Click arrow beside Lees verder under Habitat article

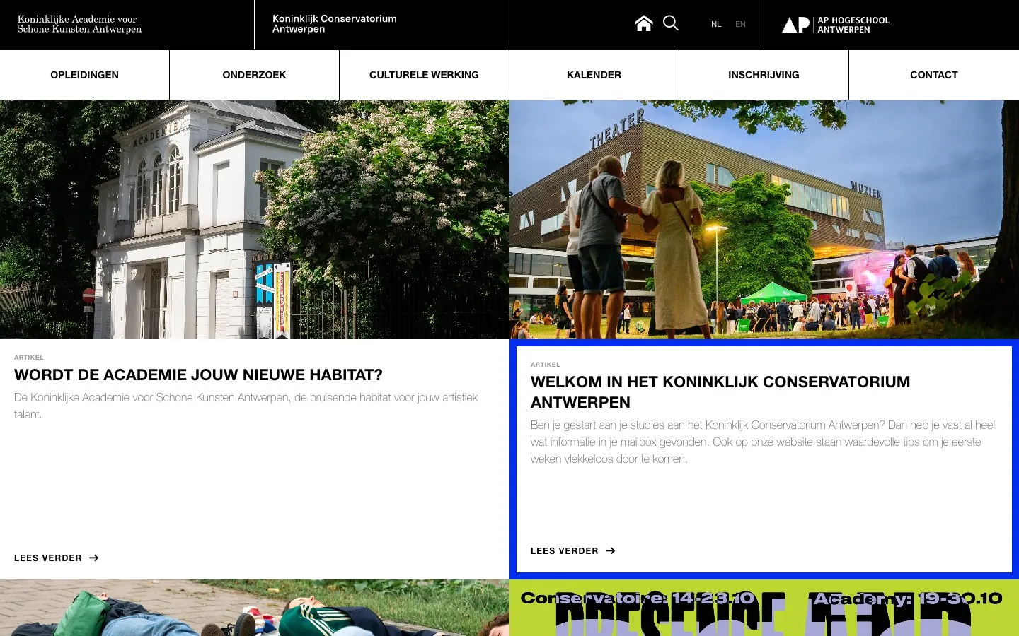94,558
